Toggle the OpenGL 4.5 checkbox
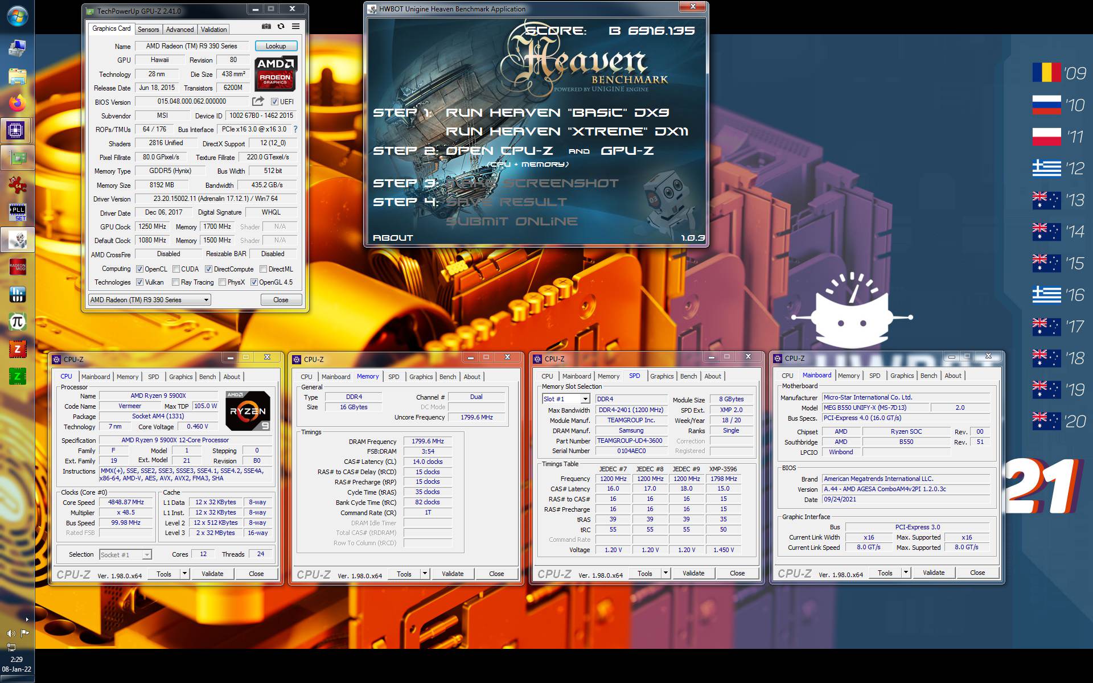1093x683 pixels. pos(254,282)
